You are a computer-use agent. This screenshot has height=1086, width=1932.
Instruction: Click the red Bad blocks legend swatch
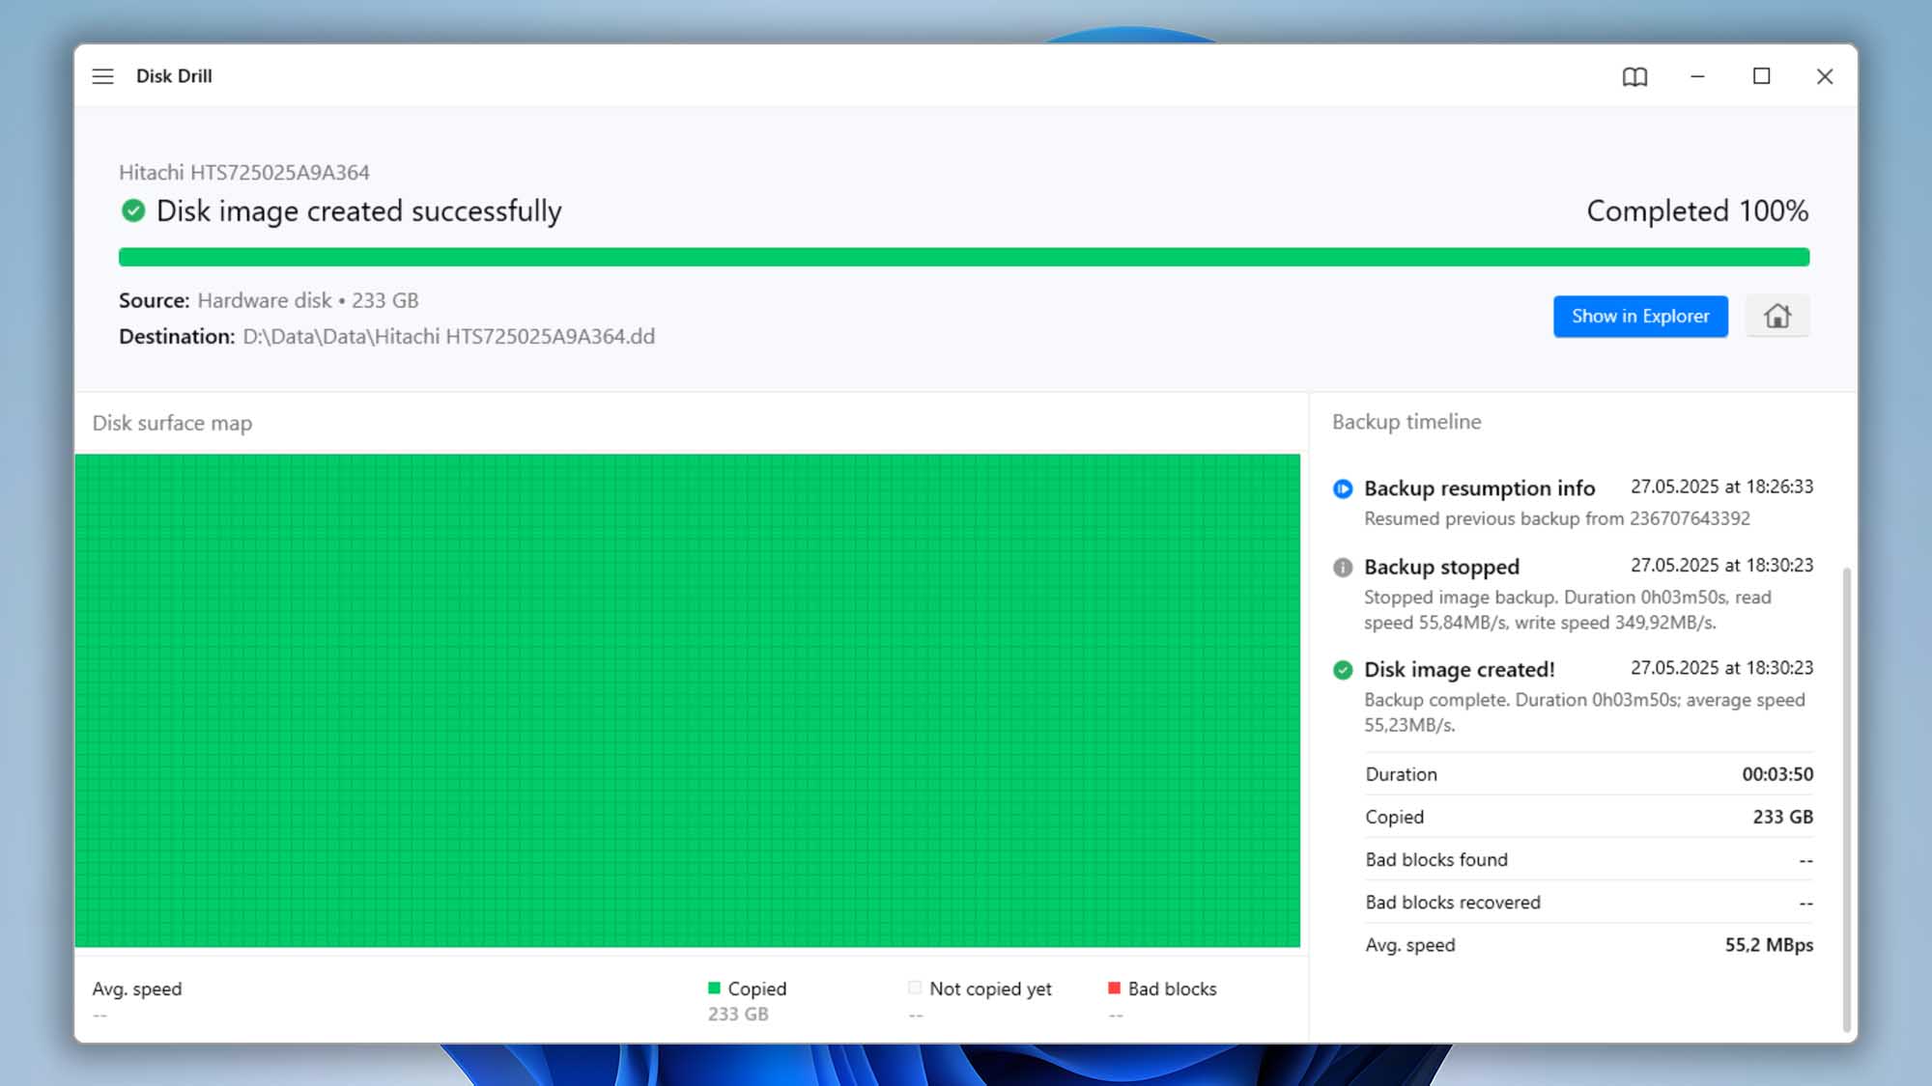click(1114, 988)
